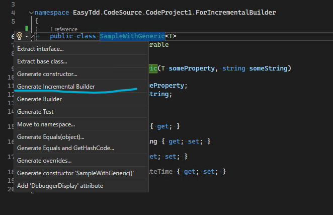Select Extract interface... from the menu
The height and width of the screenshot is (215, 333).
[80, 49]
